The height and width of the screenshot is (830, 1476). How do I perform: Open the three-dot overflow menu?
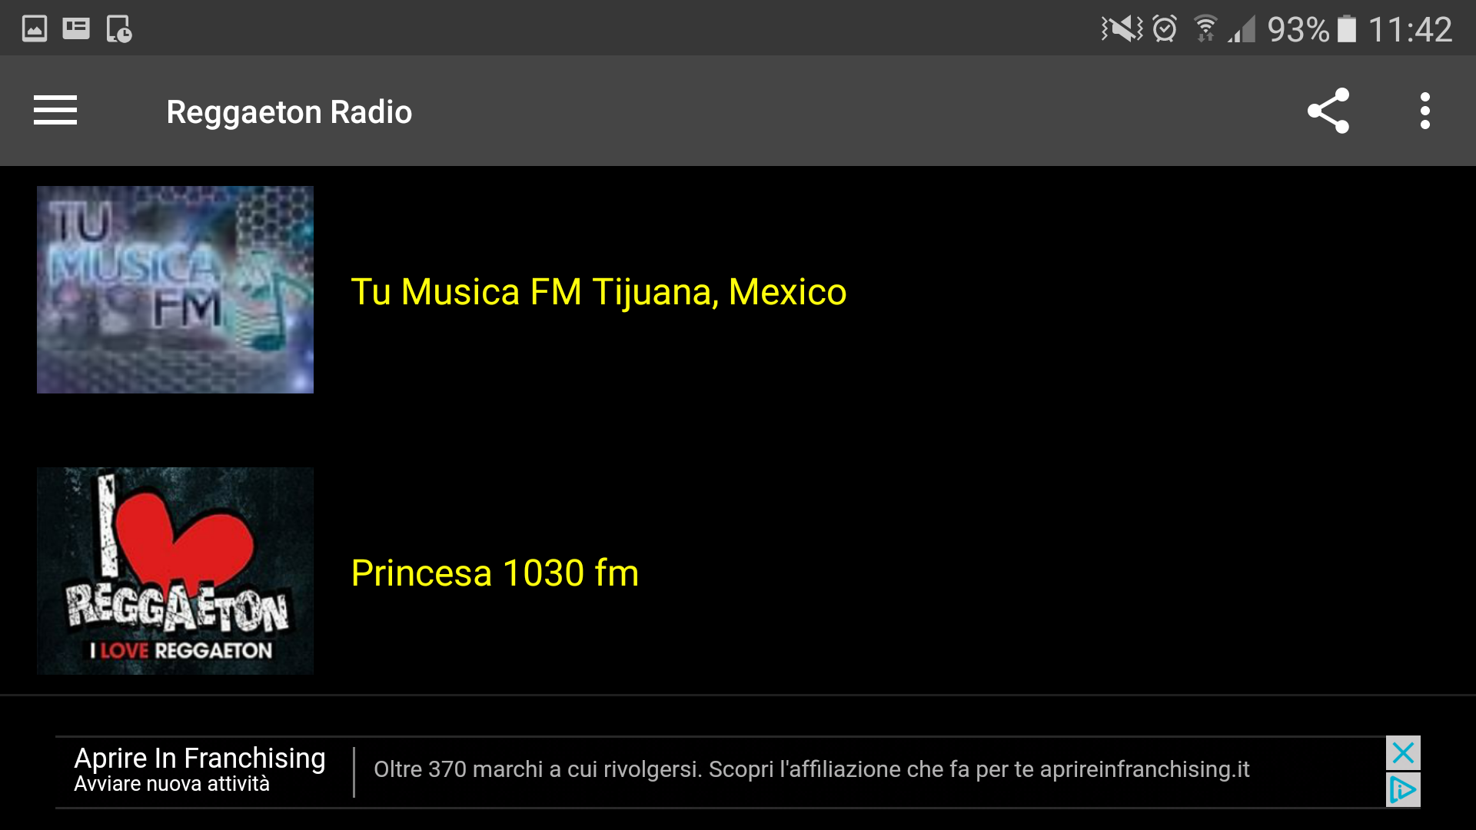1424,111
